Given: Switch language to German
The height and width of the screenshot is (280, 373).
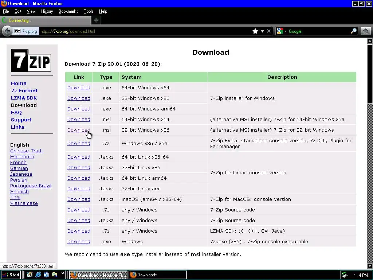Looking at the screenshot, I should [x=19, y=168].
